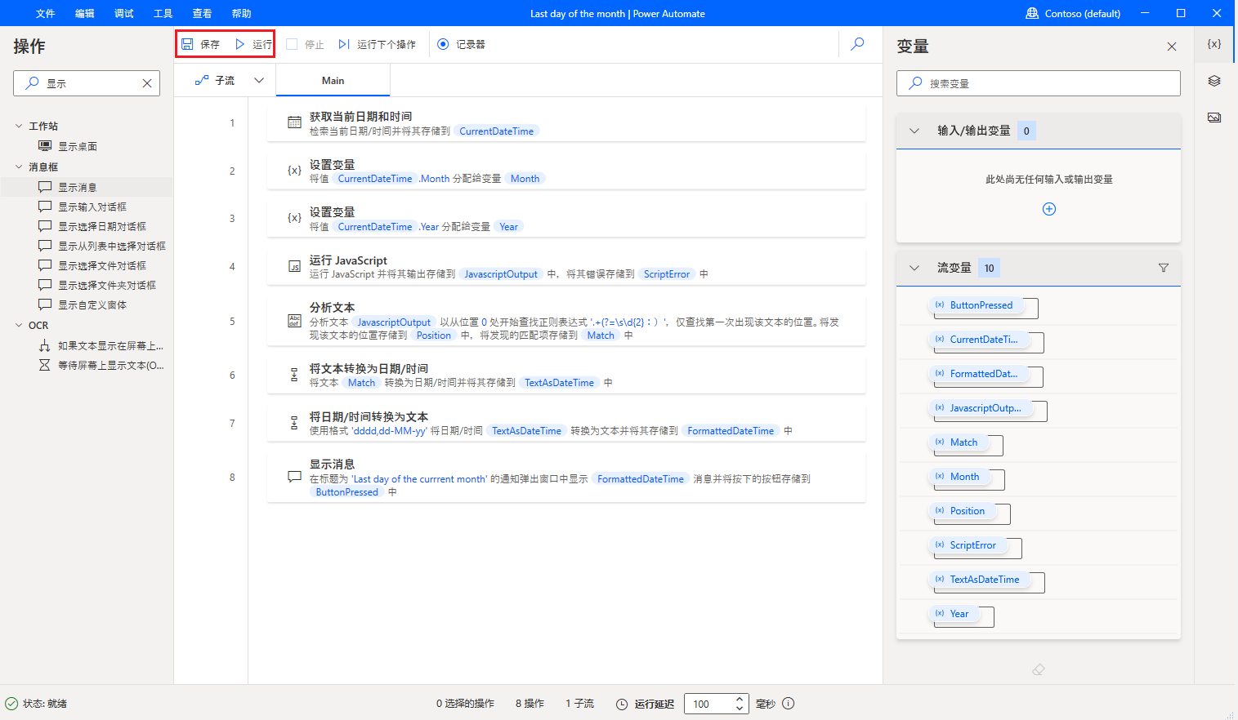
Task: Open the images pane icon
Action: coord(1214,118)
